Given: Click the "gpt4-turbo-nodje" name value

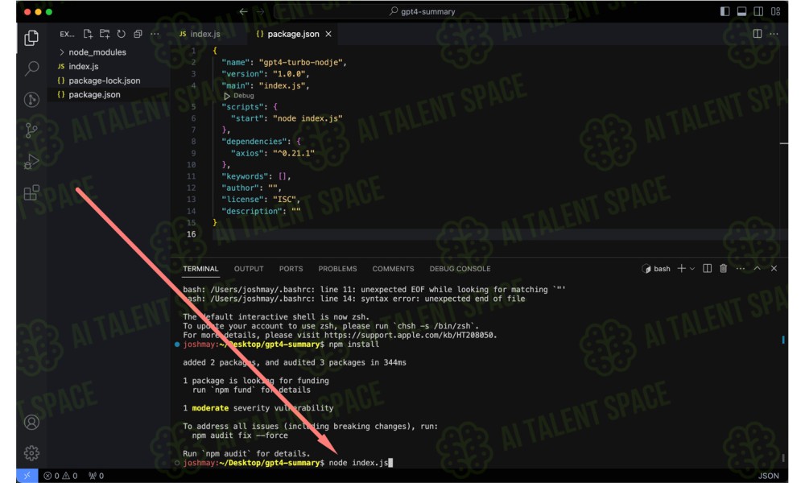Looking at the screenshot, I should pyautogui.click(x=301, y=63).
